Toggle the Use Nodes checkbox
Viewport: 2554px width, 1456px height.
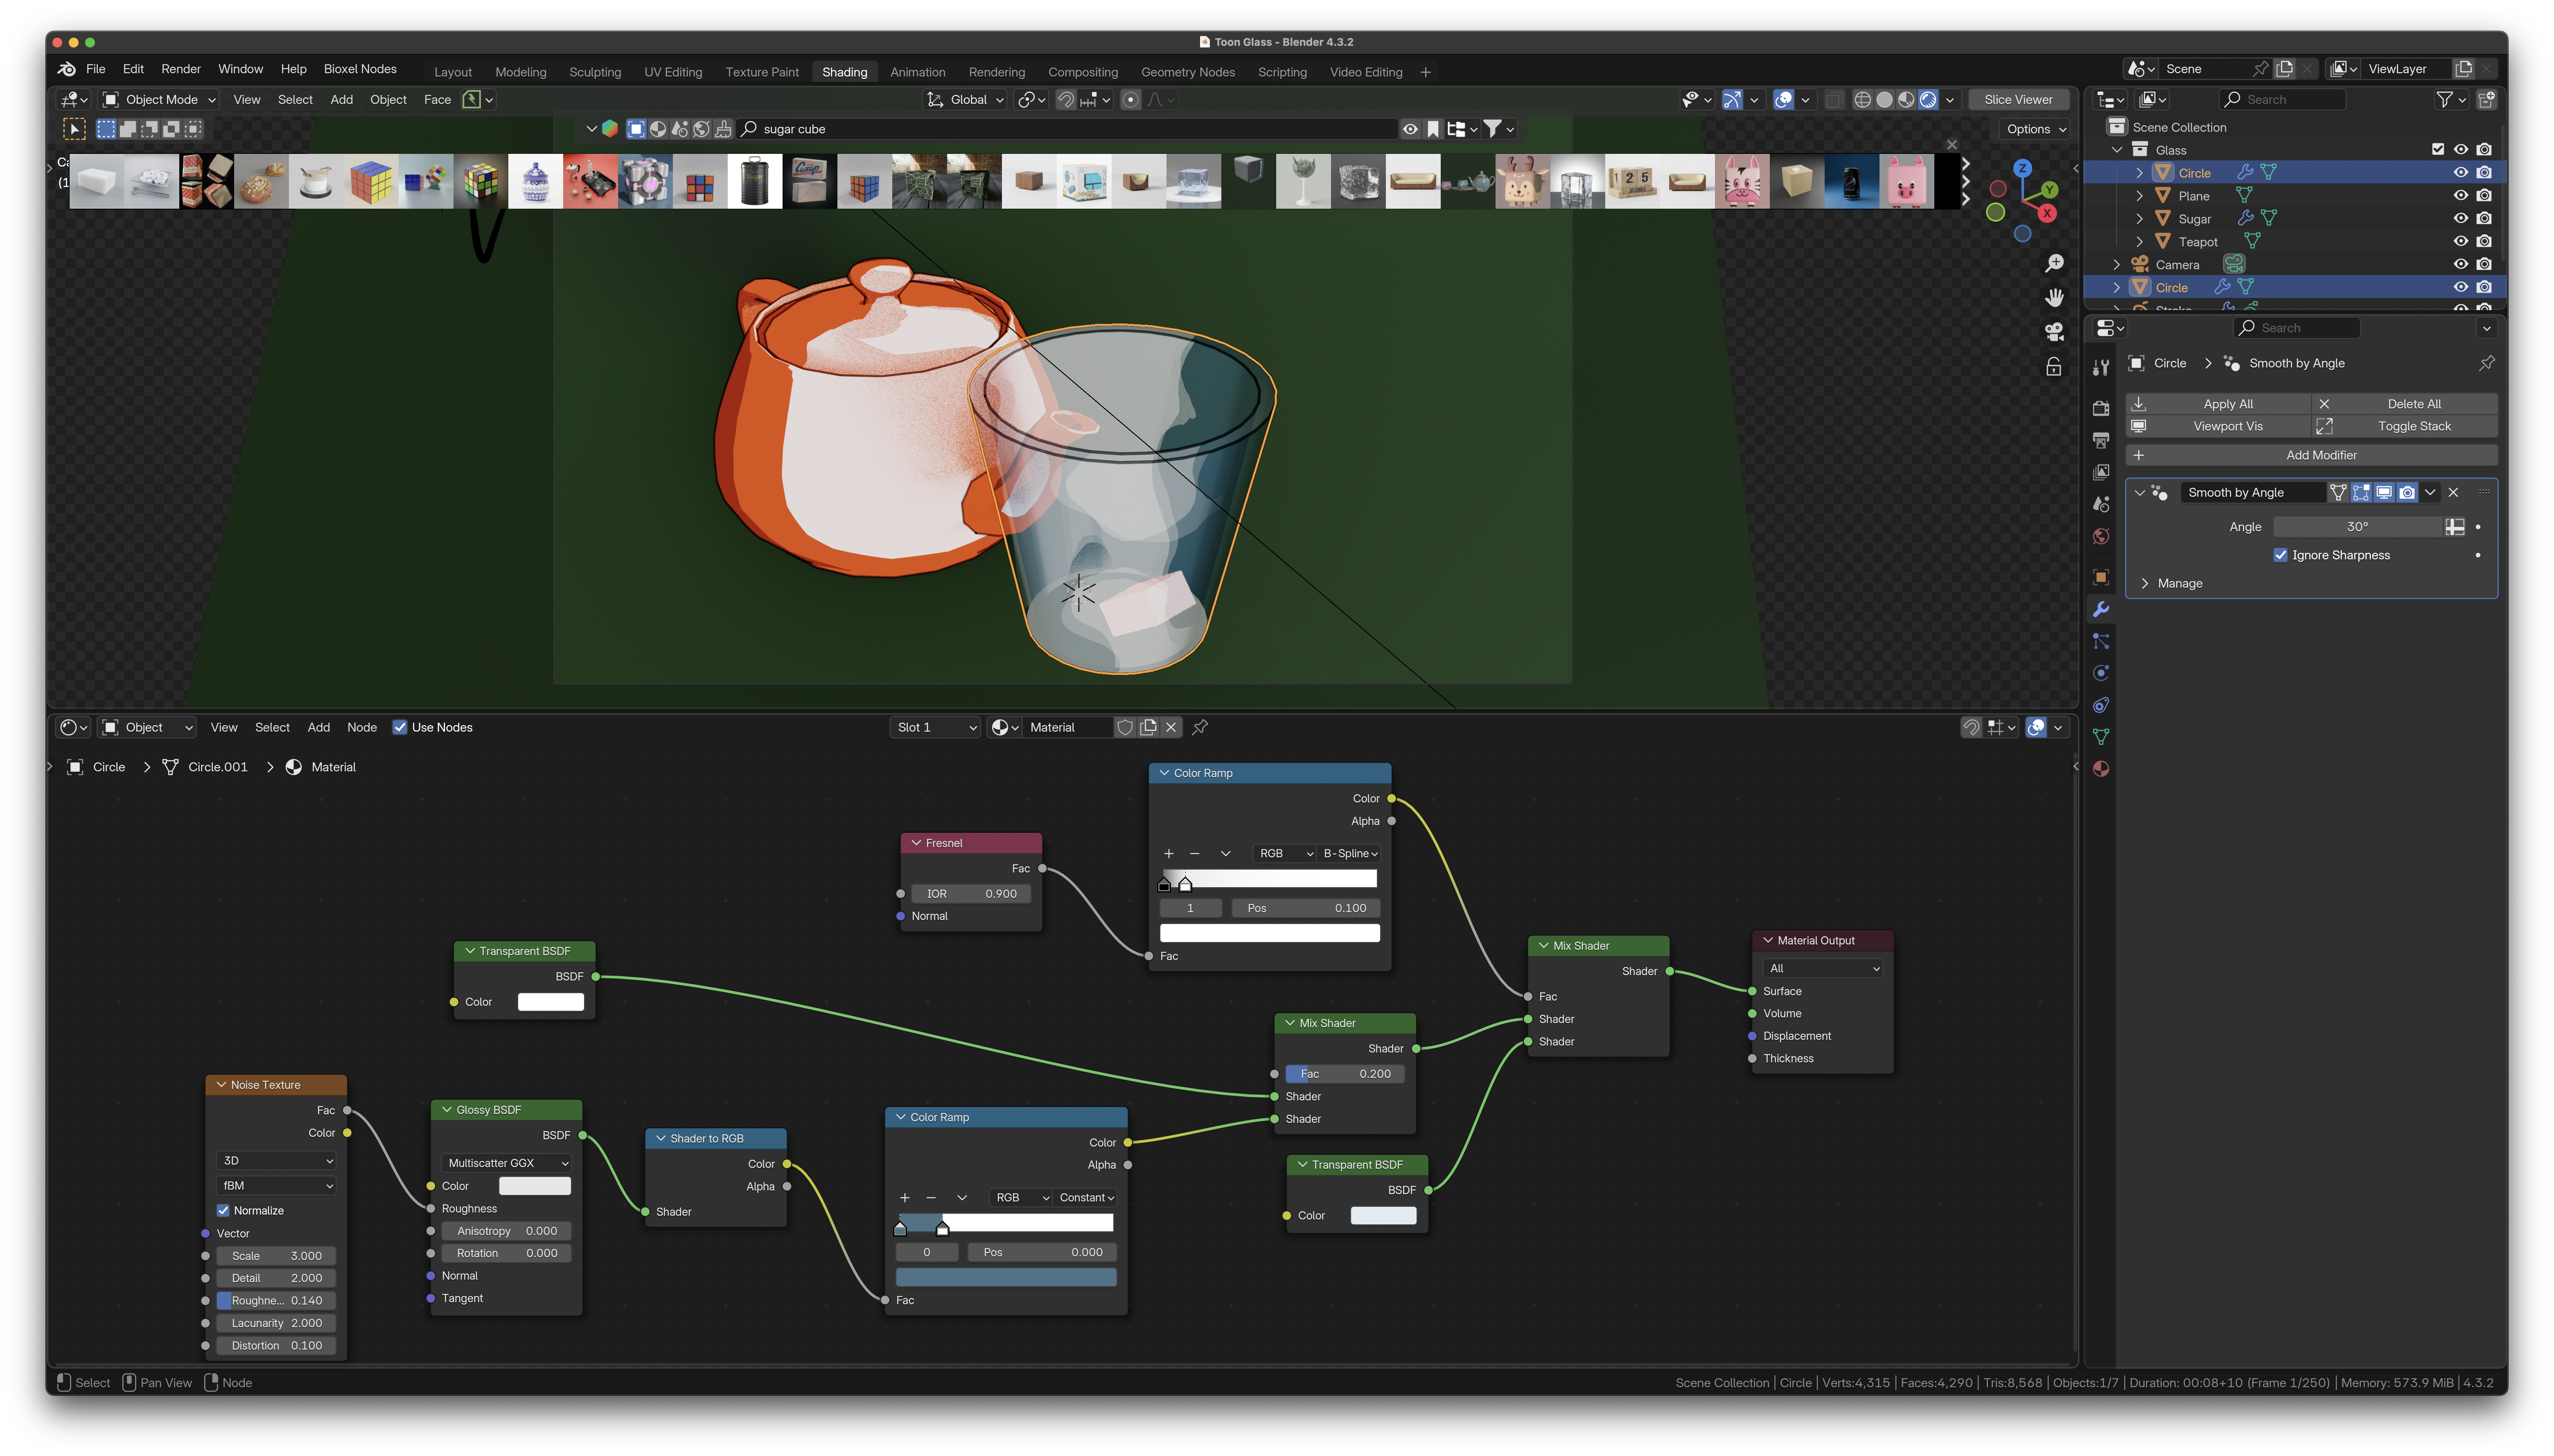pyautogui.click(x=400, y=727)
